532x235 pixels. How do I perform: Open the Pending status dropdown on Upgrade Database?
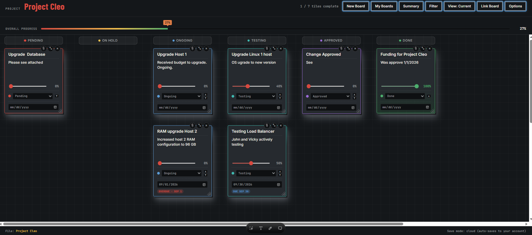(33, 96)
